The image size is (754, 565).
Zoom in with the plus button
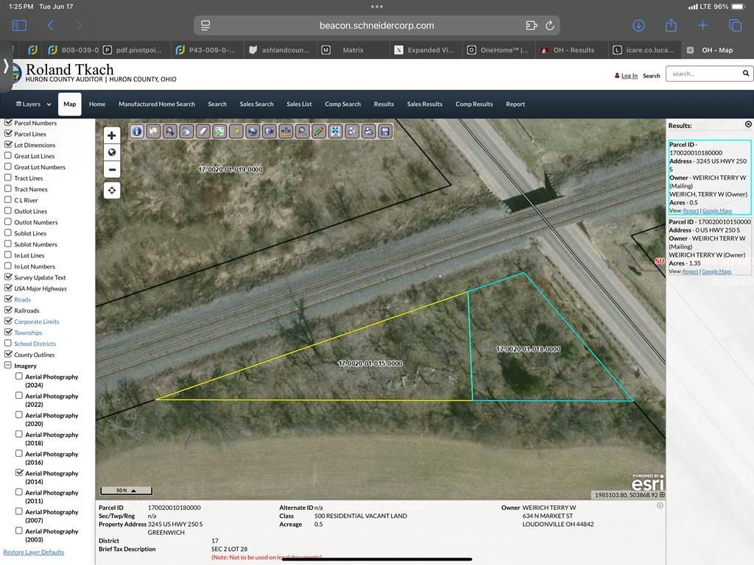coord(112,135)
